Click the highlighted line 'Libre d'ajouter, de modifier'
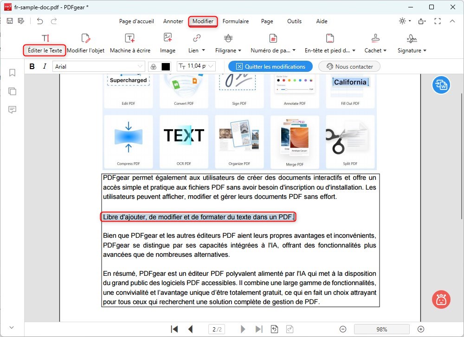This screenshot has height=337, width=464. (198, 216)
